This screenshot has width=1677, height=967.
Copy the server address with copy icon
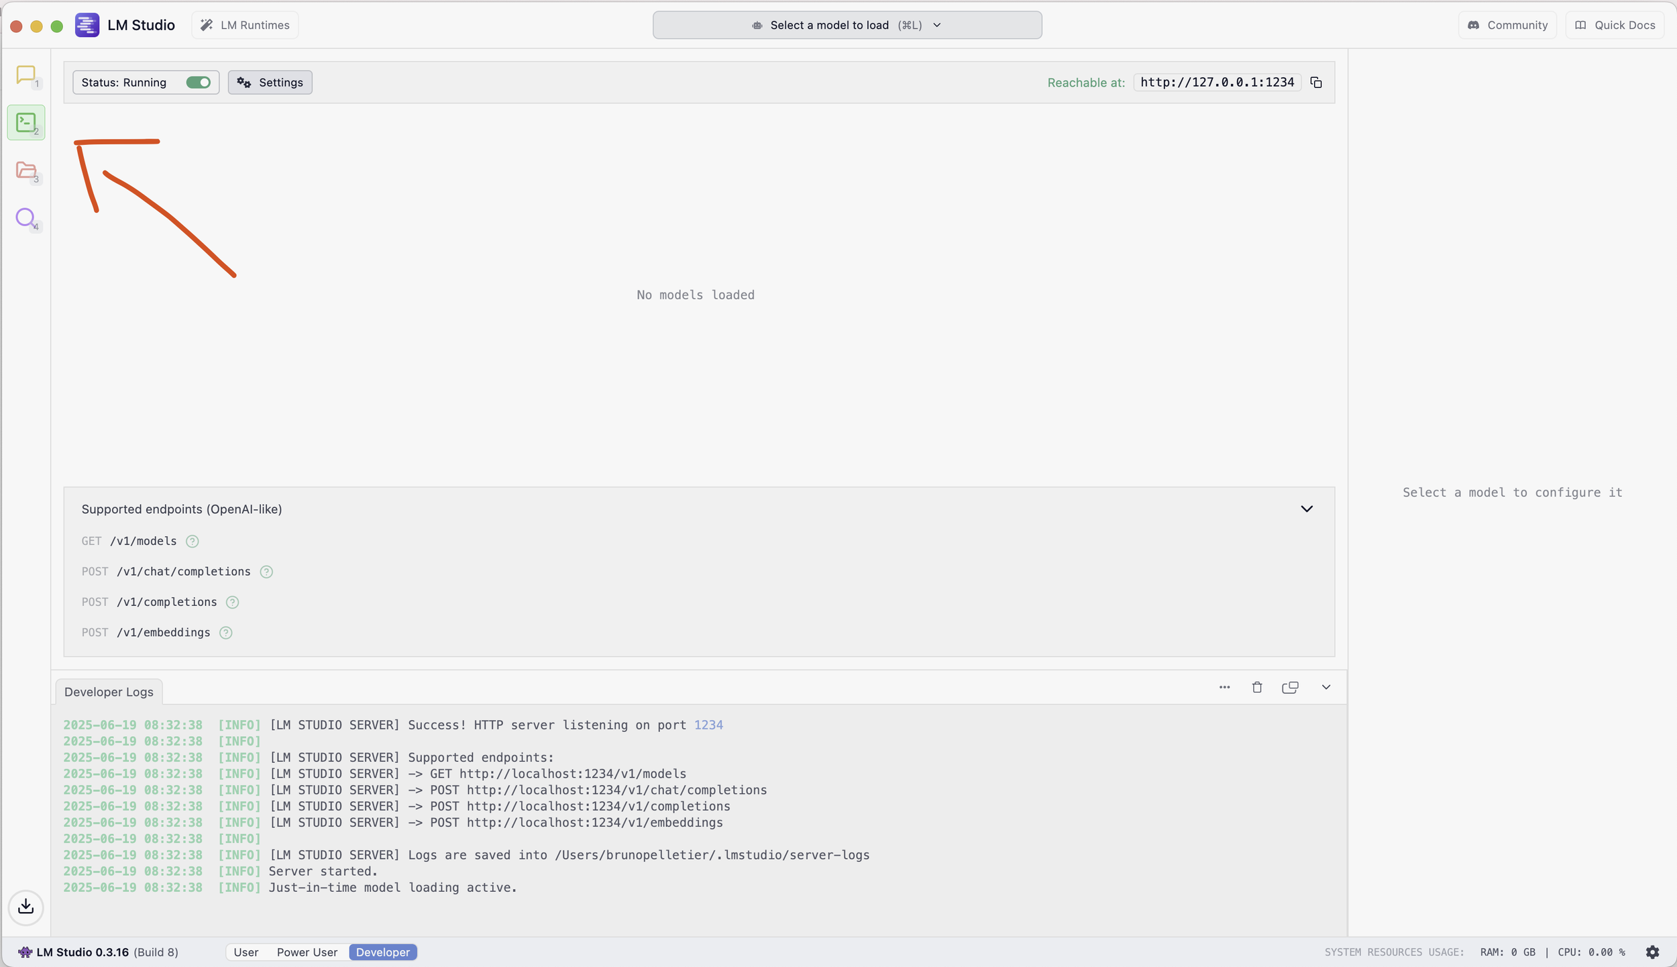point(1316,83)
